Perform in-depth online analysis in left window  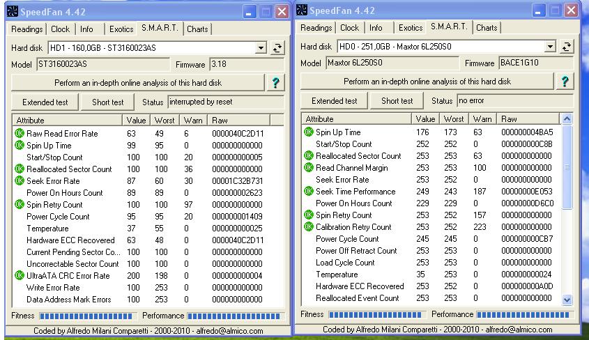point(138,82)
